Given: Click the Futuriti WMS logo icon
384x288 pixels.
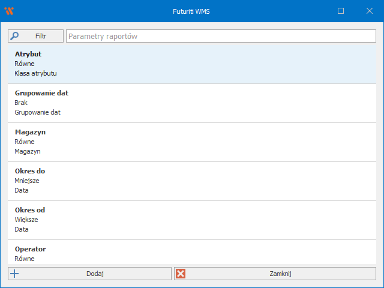Looking at the screenshot, I should click(8, 11).
